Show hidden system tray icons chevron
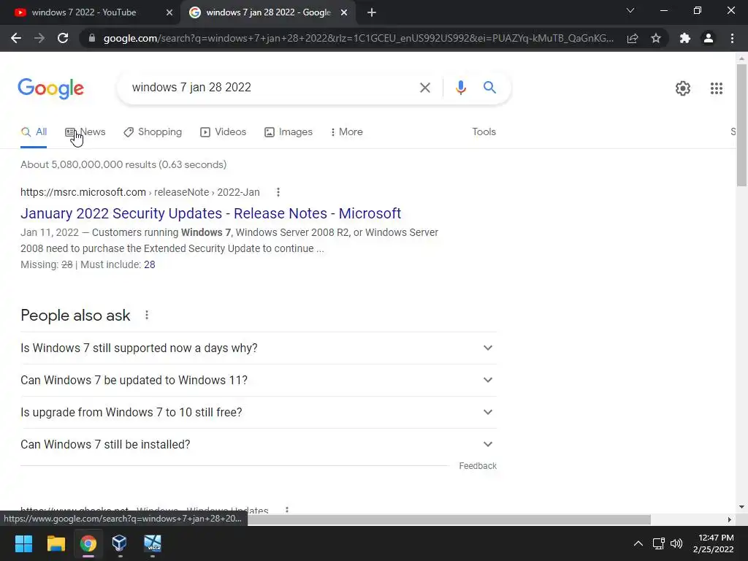 (638, 543)
